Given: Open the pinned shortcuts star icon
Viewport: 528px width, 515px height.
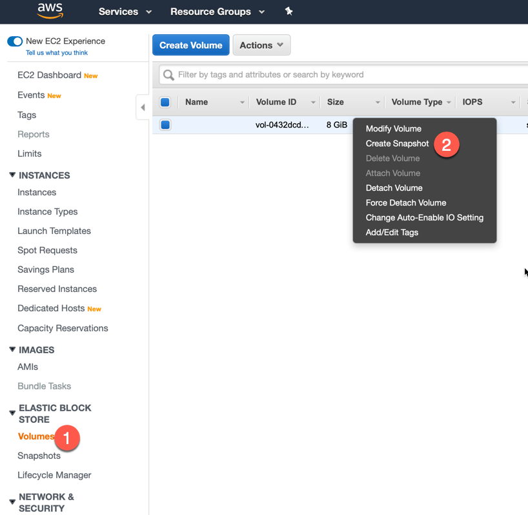Looking at the screenshot, I should (289, 11).
